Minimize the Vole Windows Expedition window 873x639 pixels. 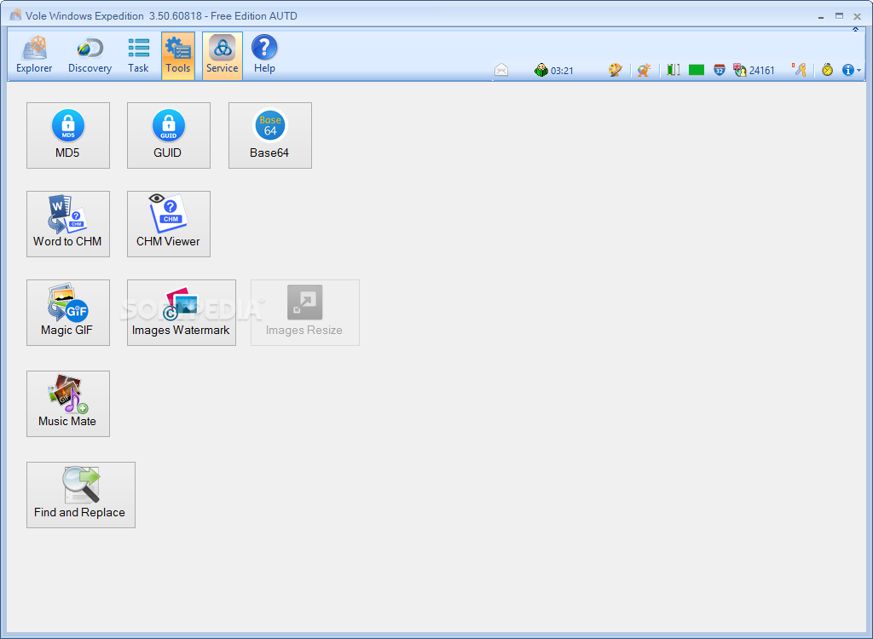821,17
